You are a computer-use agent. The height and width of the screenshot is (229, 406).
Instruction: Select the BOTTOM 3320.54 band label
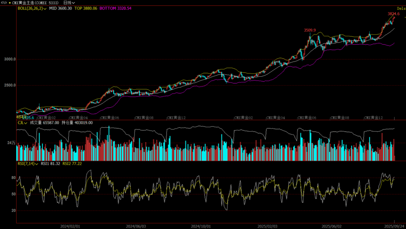click(115, 8)
